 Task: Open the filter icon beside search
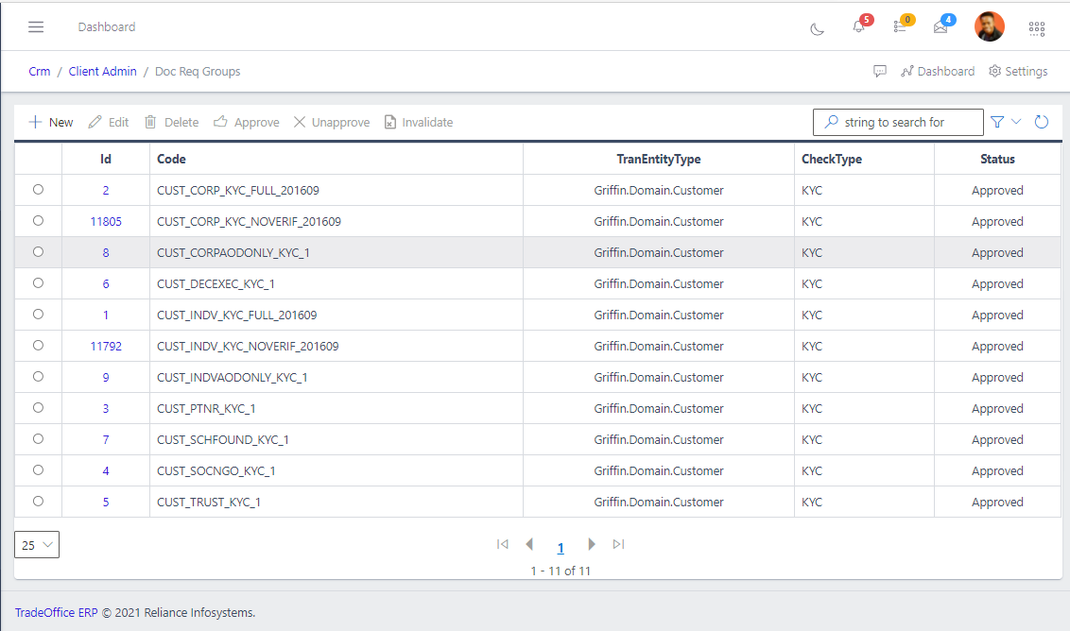pos(996,121)
